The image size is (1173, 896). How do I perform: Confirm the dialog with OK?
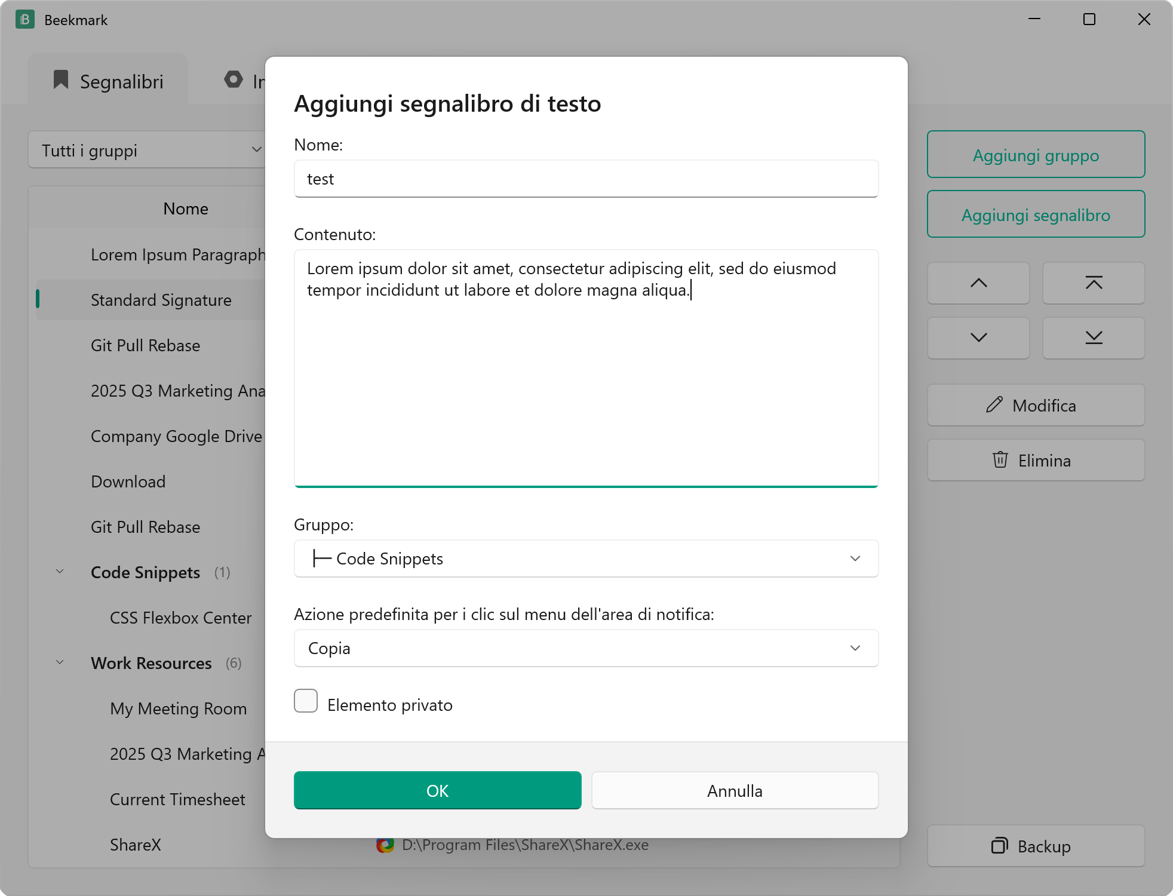click(x=437, y=790)
